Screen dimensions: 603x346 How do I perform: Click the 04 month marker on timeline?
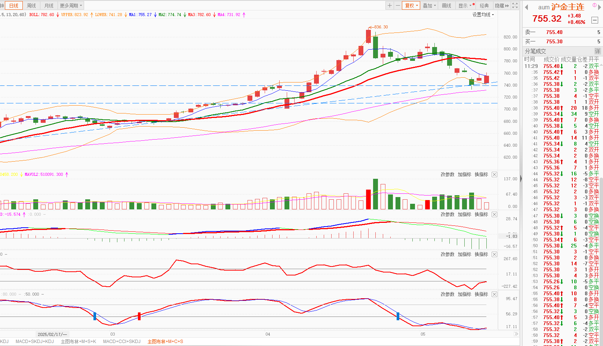coord(268,334)
